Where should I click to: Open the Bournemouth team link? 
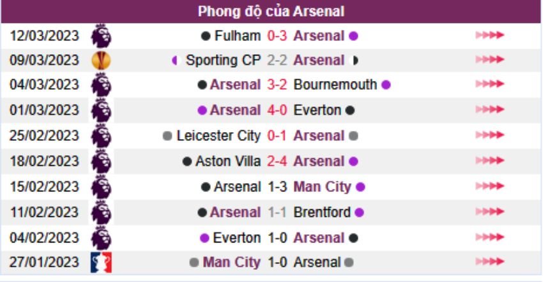tap(335, 85)
